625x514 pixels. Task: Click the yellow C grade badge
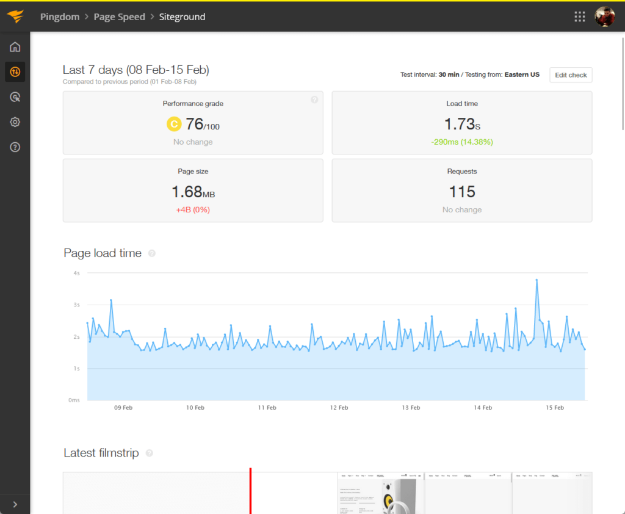tap(174, 124)
